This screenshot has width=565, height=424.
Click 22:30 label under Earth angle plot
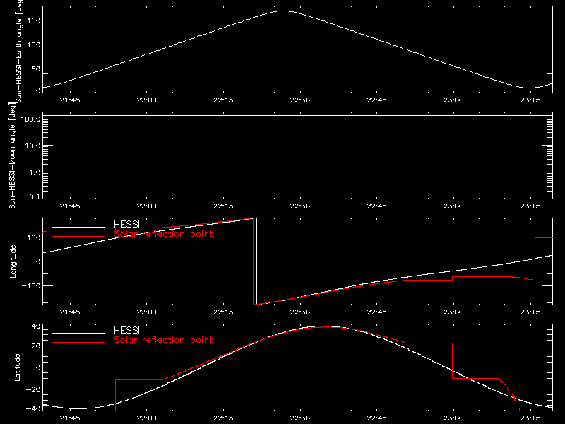click(x=299, y=100)
